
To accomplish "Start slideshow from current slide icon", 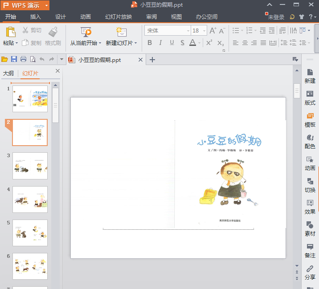I will point(86,32).
